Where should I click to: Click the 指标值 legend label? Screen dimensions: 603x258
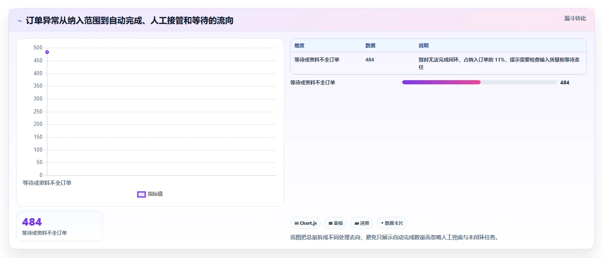pyautogui.click(x=155, y=194)
